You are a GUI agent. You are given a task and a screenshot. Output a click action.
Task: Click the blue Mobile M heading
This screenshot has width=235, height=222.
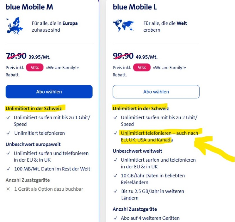coord(29,7)
